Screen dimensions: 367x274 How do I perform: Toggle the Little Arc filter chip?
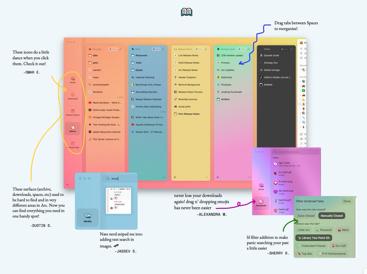click(x=304, y=230)
